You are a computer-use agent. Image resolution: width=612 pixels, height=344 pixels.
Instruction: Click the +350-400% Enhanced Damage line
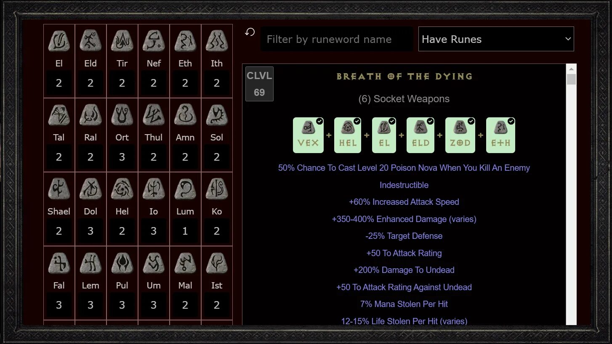[404, 219]
